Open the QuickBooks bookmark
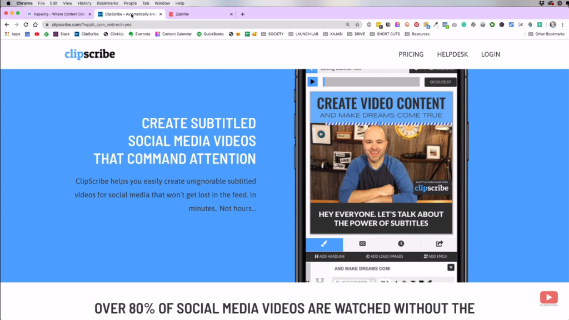 point(210,34)
